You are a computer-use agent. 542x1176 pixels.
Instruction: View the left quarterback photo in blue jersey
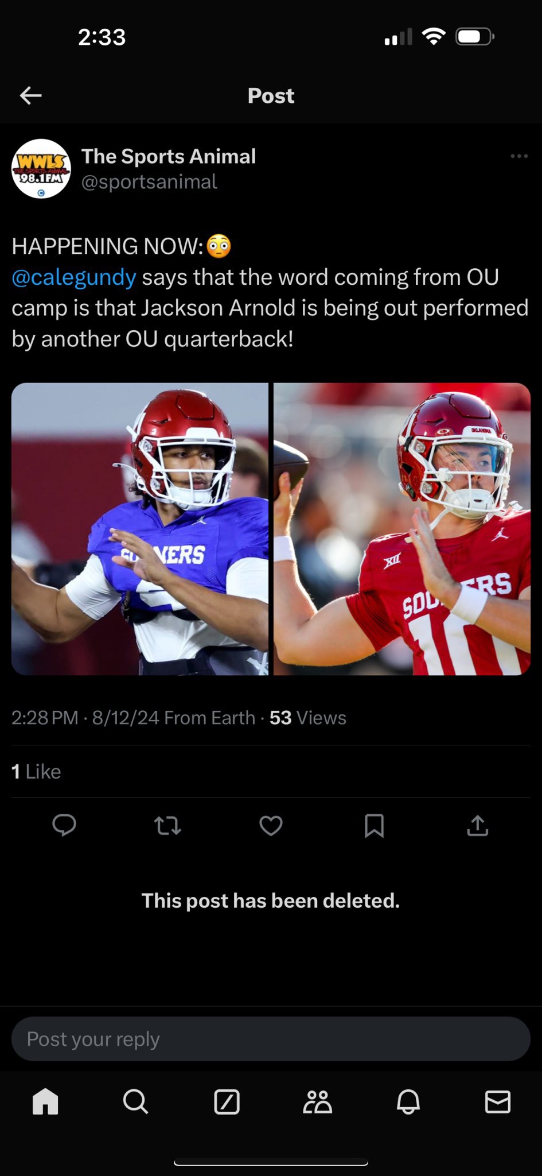(140, 528)
